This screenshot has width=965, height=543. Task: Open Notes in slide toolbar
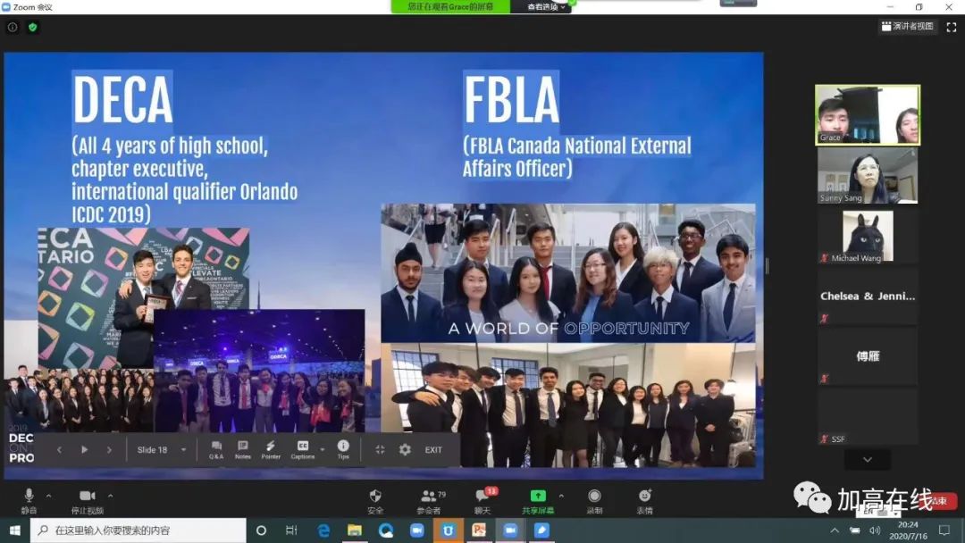242,450
